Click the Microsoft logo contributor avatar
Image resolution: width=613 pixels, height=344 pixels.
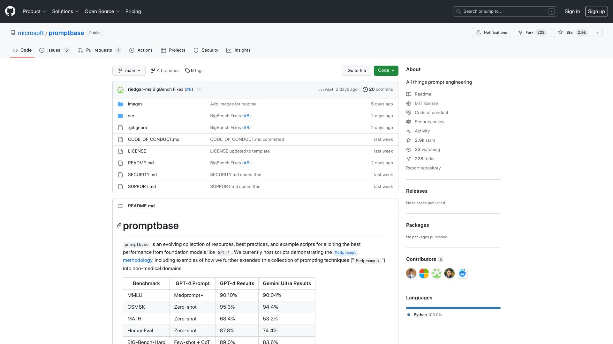424,273
